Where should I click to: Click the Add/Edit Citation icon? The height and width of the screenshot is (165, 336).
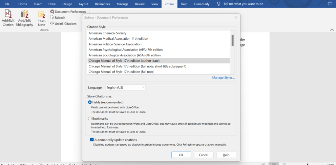(x=8, y=14)
